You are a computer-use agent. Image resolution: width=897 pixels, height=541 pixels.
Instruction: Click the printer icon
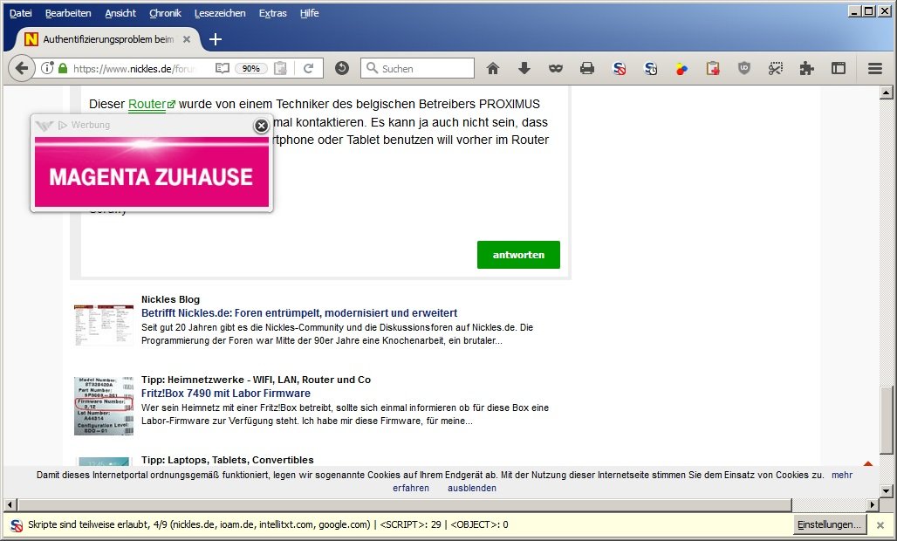coord(587,69)
